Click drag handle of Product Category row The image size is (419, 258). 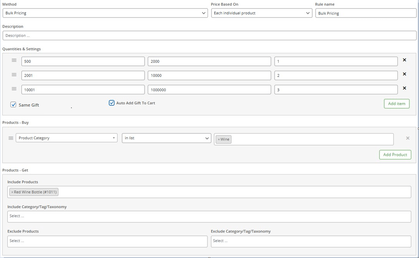pos(11,138)
